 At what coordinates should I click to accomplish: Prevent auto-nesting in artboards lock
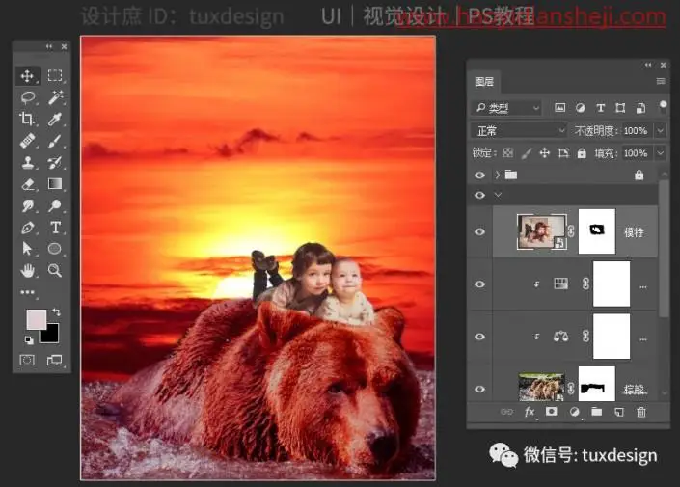[563, 153]
